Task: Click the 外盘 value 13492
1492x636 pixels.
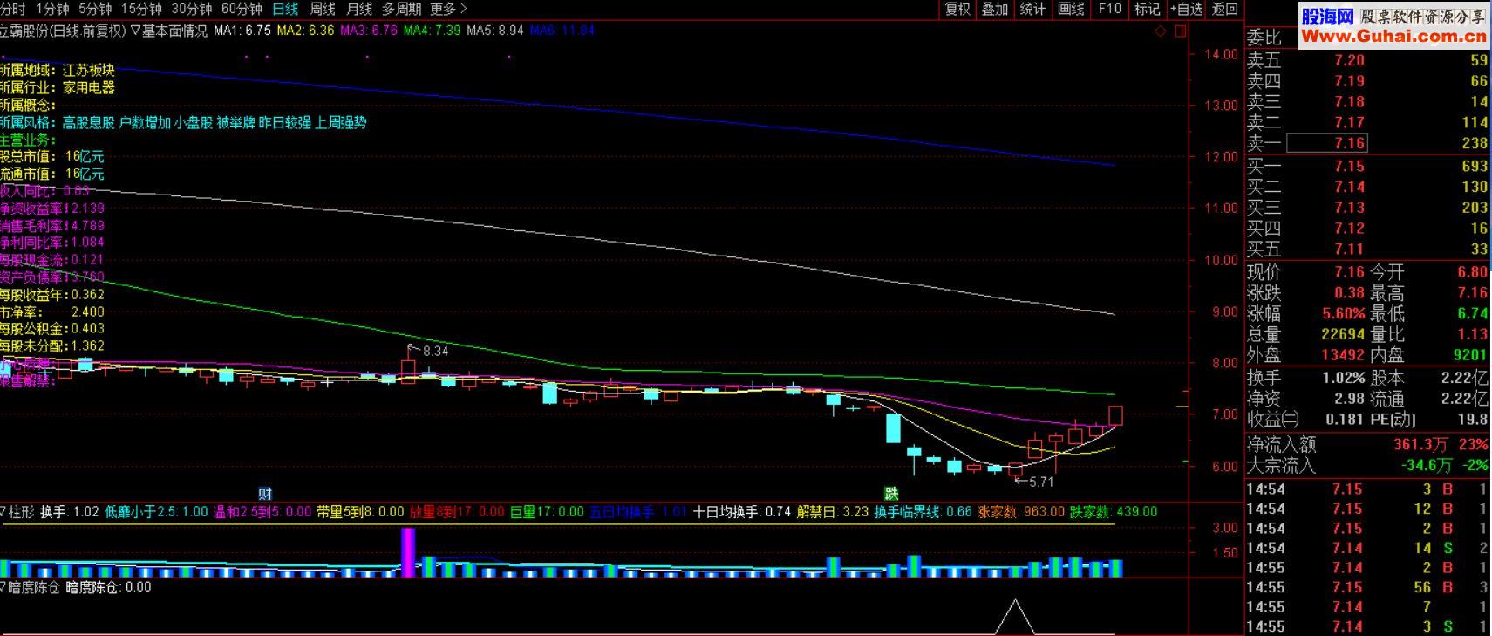Action: click(x=1344, y=355)
